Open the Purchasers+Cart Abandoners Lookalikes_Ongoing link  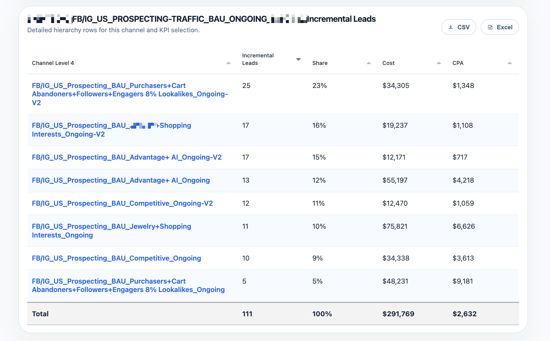point(128,286)
